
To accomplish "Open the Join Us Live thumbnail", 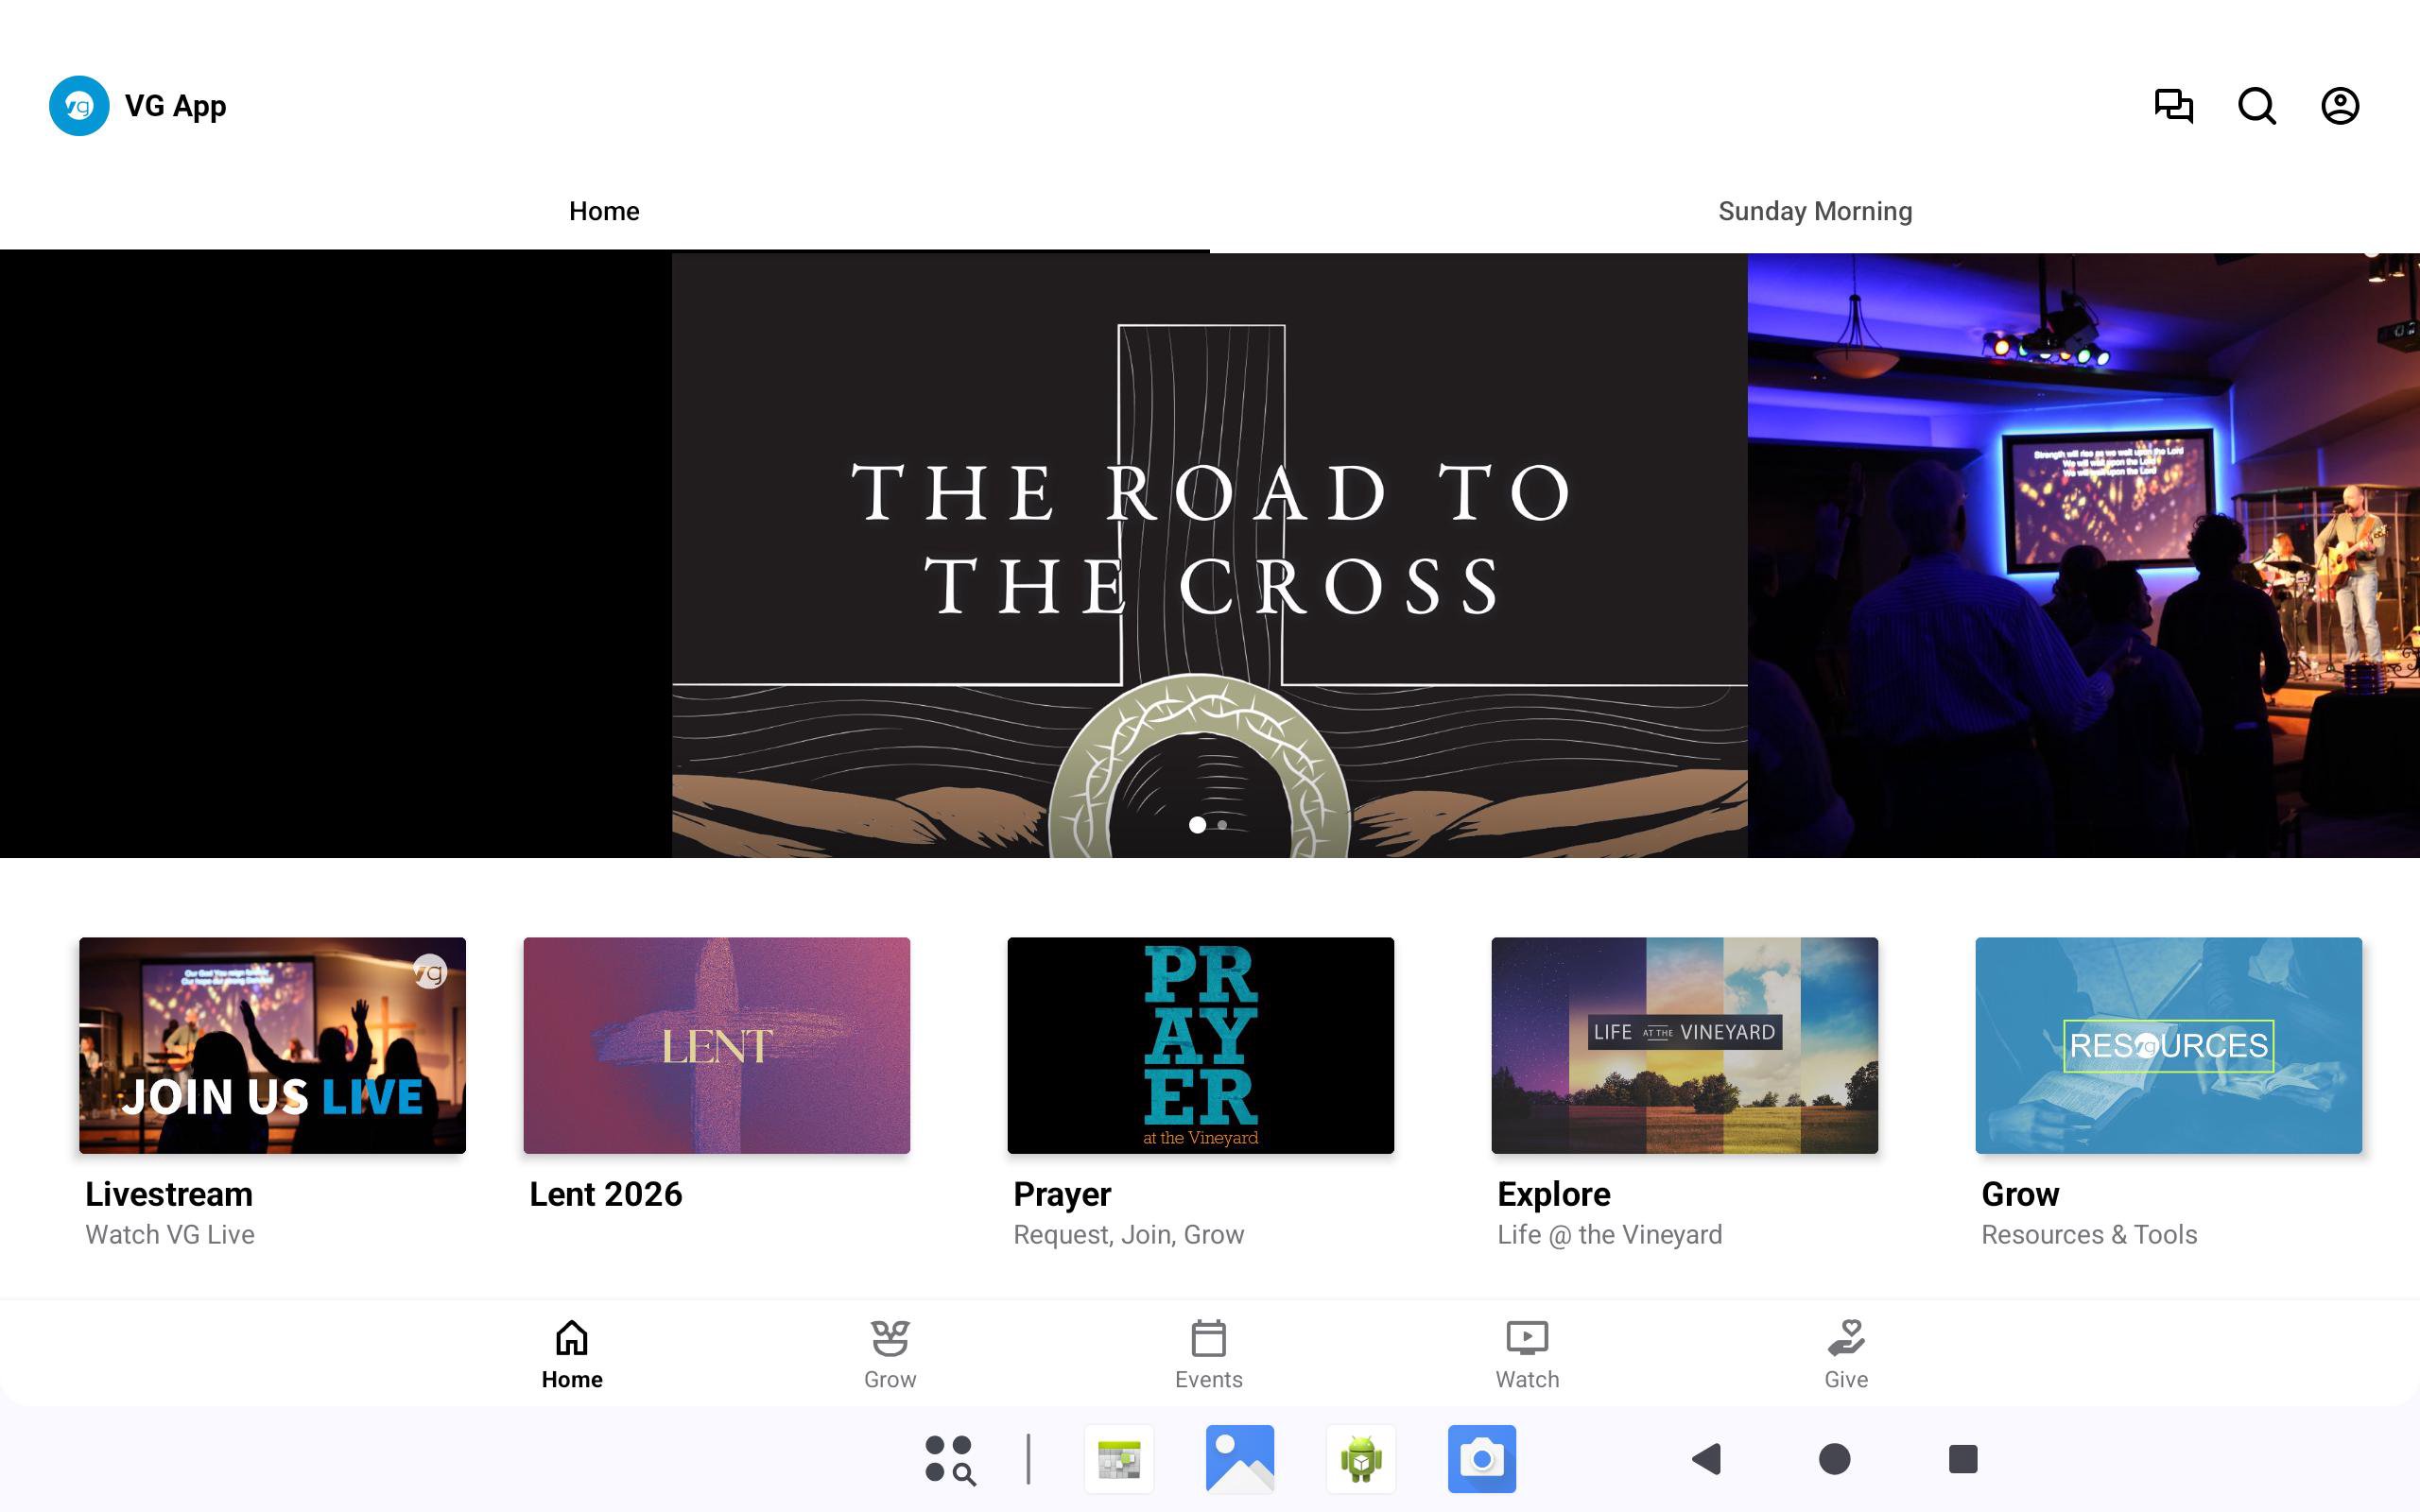I will click(x=272, y=1045).
